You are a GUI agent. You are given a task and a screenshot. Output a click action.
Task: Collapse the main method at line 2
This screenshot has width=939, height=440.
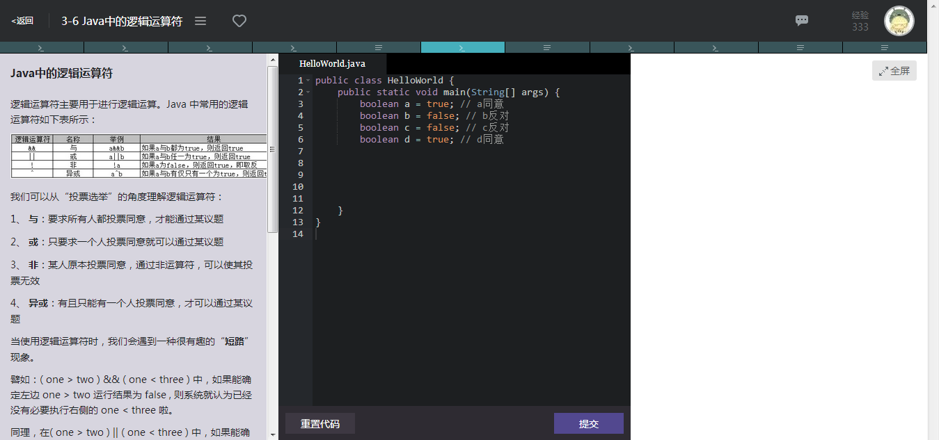click(308, 92)
